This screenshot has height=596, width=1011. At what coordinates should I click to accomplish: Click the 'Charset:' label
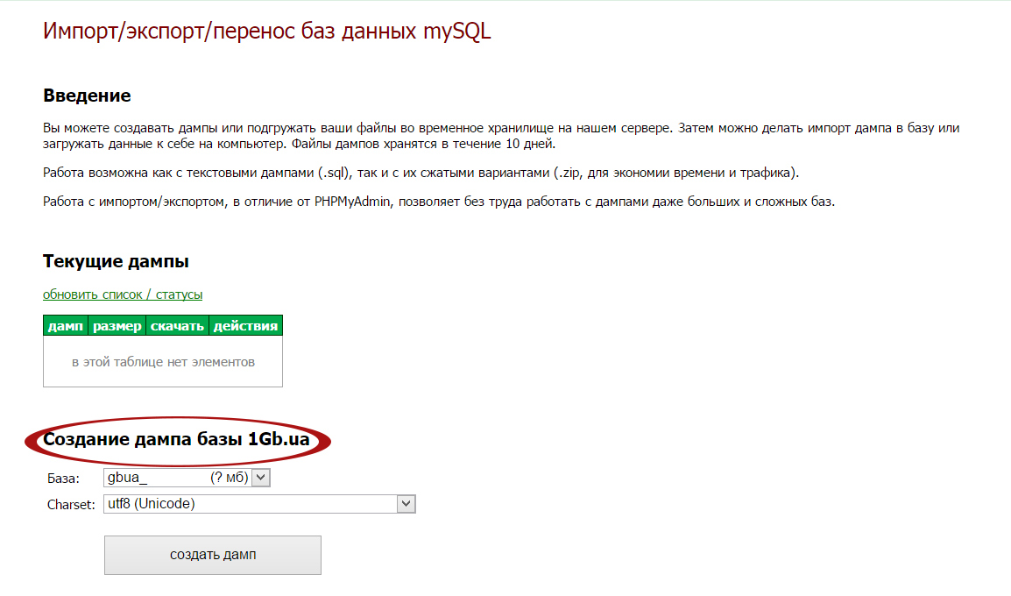coord(71,504)
